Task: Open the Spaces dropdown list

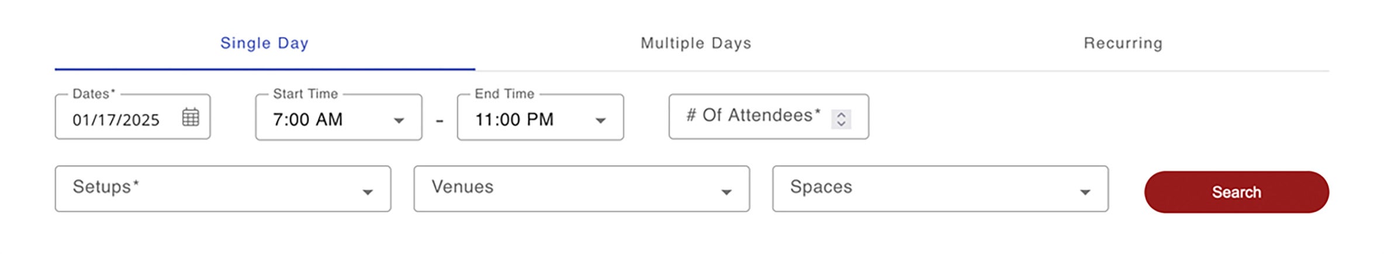Action: pyautogui.click(x=928, y=188)
